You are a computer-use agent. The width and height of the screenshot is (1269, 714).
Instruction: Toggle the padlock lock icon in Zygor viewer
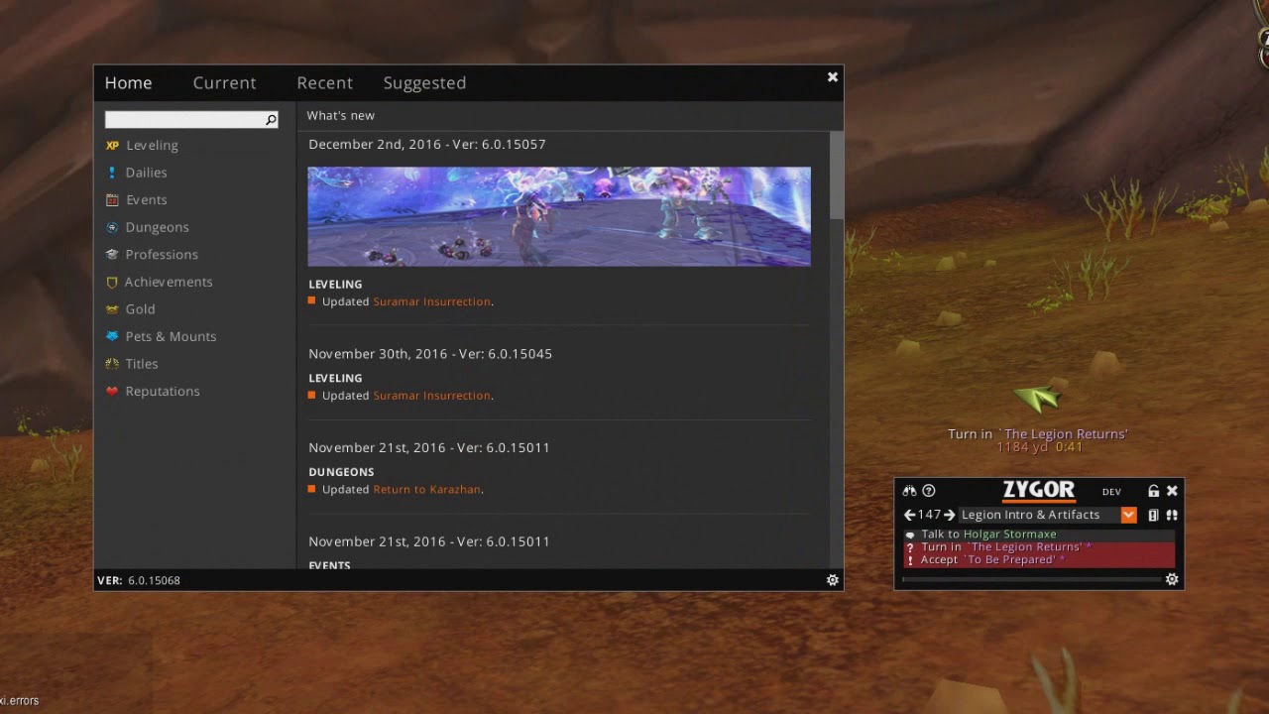tap(1153, 491)
